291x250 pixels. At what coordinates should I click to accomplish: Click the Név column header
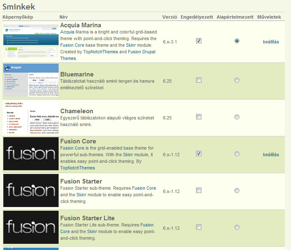click(64, 17)
